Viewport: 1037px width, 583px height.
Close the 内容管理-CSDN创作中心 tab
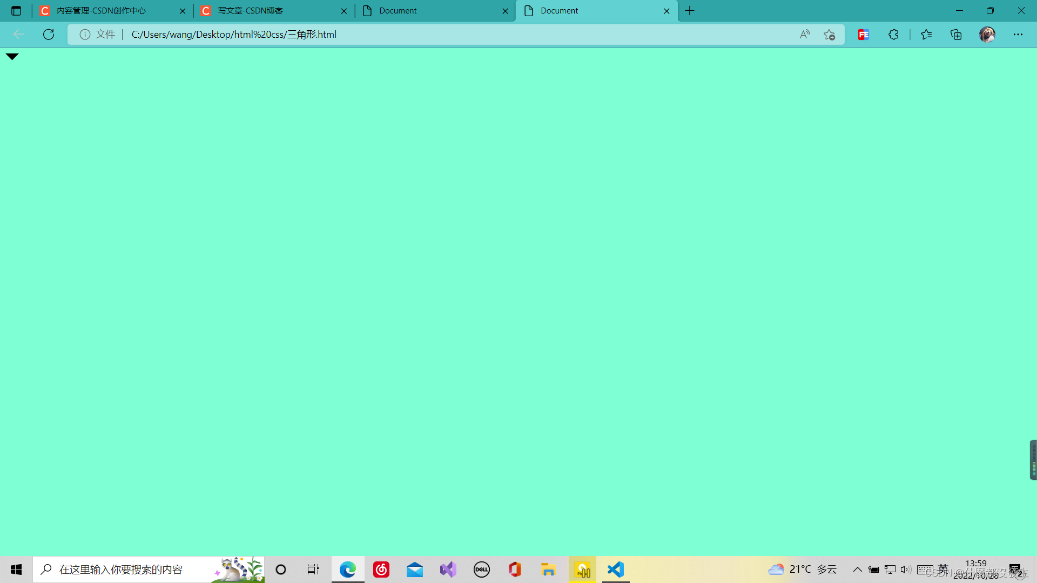pyautogui.click(x=183, y=11)
